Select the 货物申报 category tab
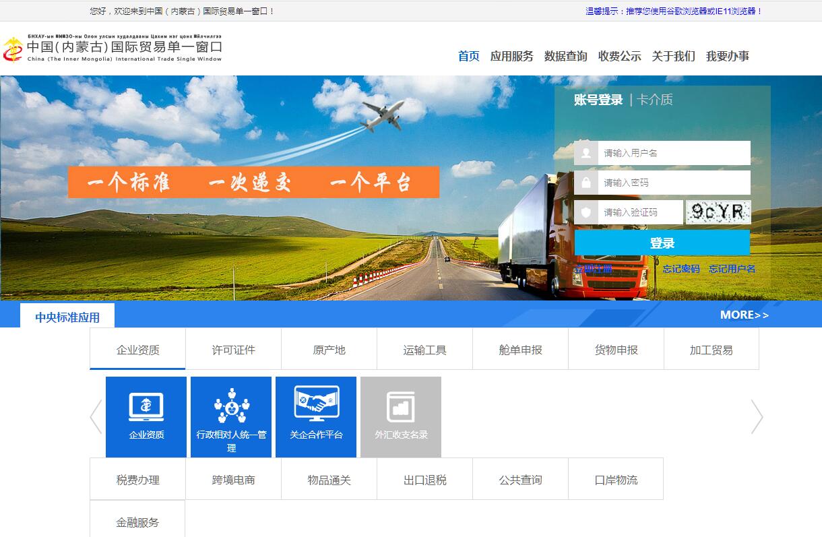Viewport: 822px width, 537px height. 616,350
